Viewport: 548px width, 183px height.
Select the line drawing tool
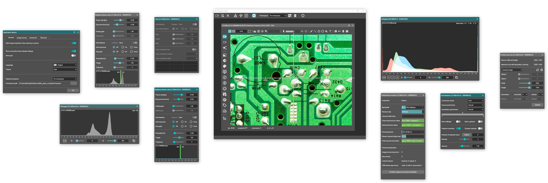pos(315,31)
